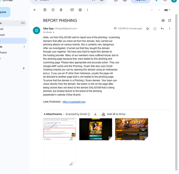Viewport: 179px width, 174px height.
Task: Mark the email as unread
Action: click(72, 10)
